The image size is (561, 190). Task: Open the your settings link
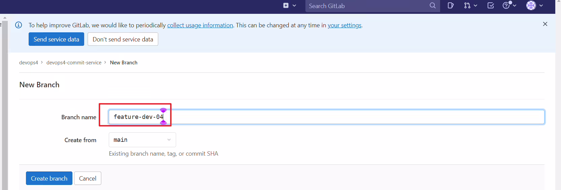point(344,25)
